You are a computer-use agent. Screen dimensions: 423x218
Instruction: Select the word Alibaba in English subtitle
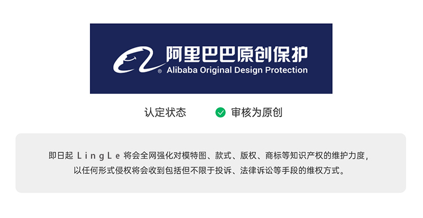183,70
